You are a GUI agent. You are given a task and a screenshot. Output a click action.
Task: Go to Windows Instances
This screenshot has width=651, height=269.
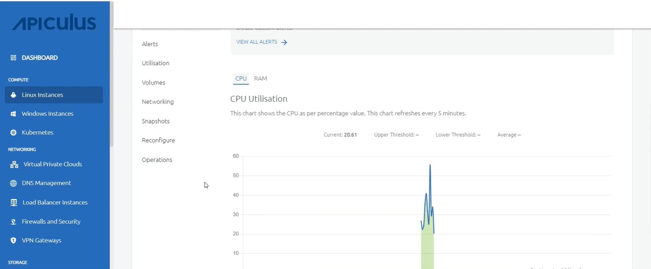[x=48, y=114]
